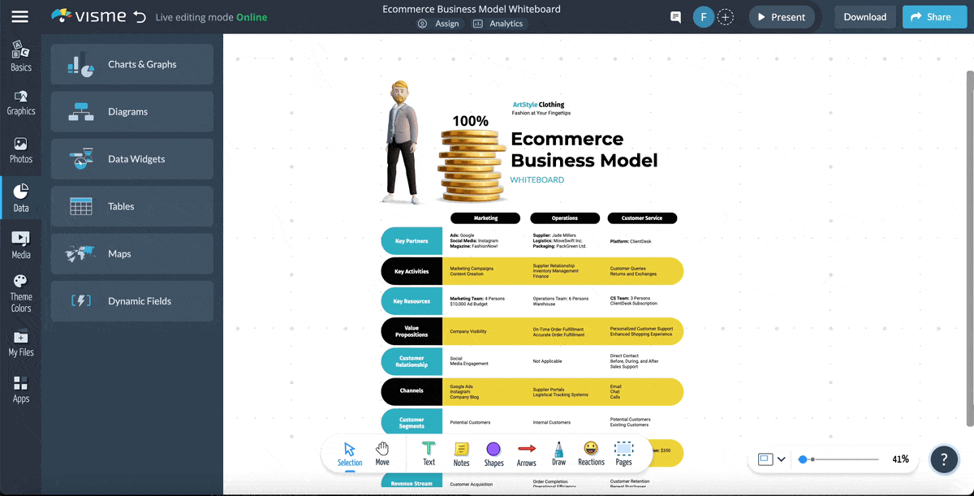Open the Notes tool

[461, 453]
